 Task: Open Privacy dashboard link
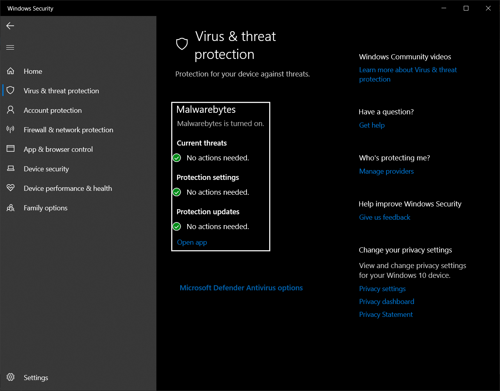[387, 302]
